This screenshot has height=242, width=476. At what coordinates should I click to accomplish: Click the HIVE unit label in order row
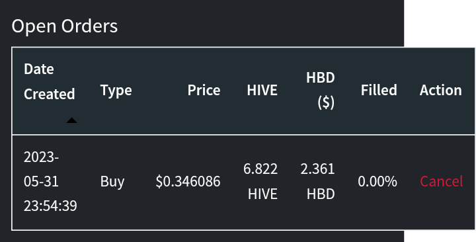click(x=262, y=194)
